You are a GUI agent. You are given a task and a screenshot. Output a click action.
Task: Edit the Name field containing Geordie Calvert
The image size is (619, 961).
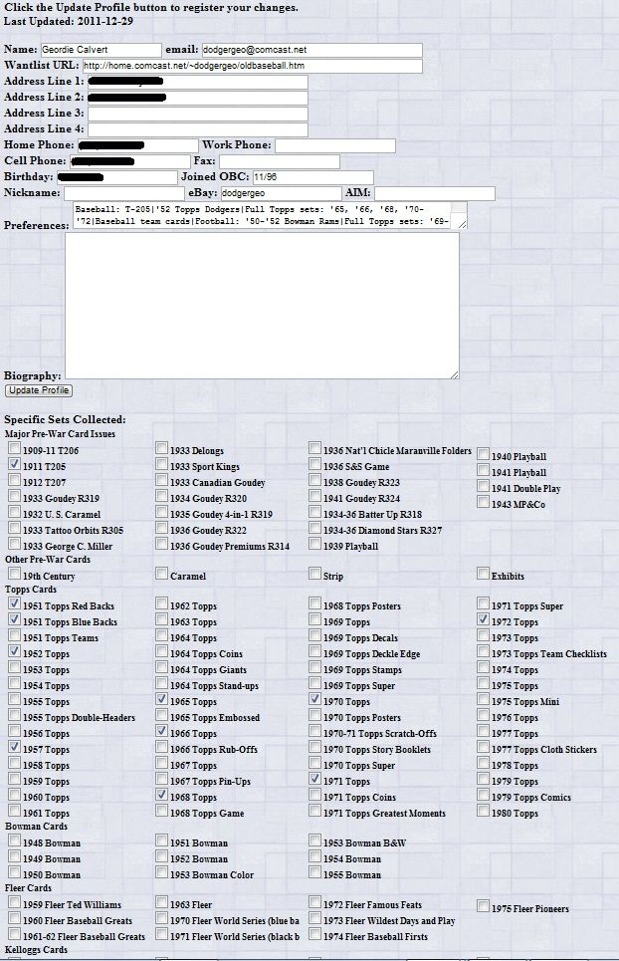click(102, 50)
